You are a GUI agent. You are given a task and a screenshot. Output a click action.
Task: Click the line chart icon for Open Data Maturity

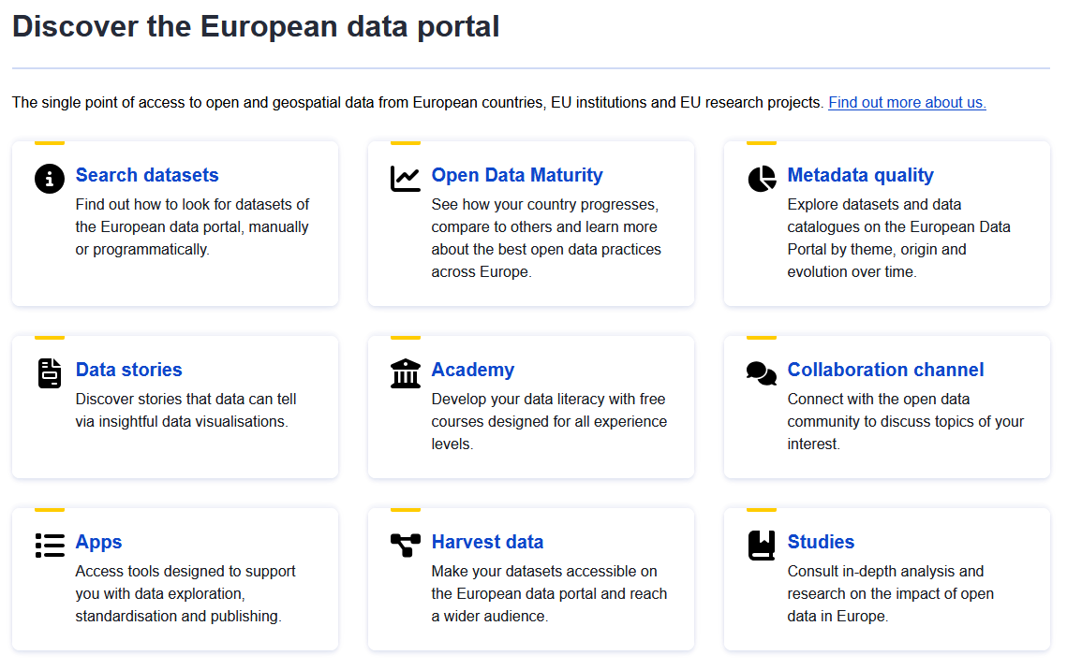click(x=406, y=178)
